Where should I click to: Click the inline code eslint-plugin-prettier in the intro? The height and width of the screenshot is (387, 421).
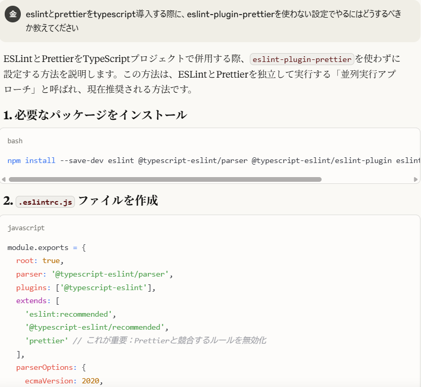(302, 59)
